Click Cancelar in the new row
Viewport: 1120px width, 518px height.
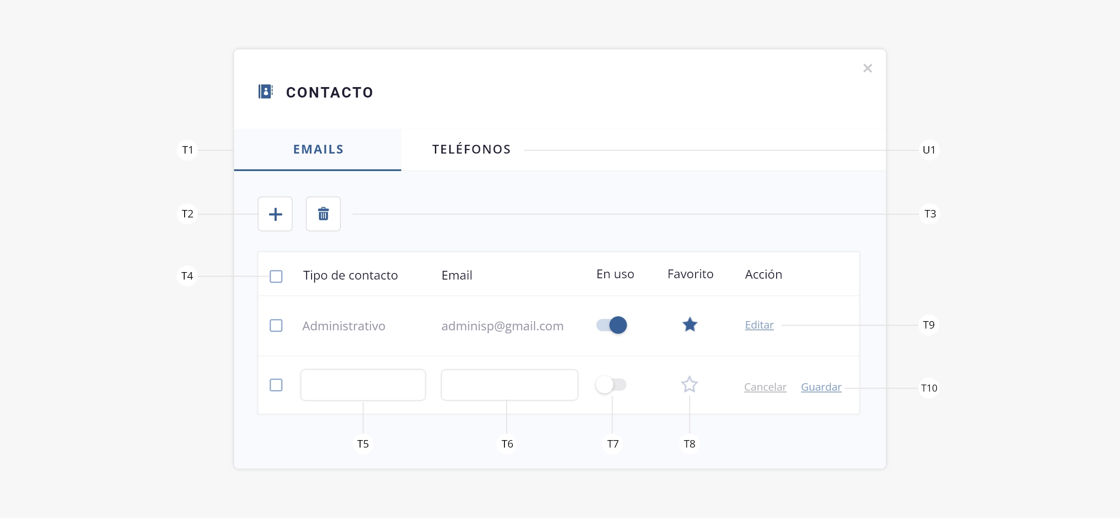coord(765,387)
